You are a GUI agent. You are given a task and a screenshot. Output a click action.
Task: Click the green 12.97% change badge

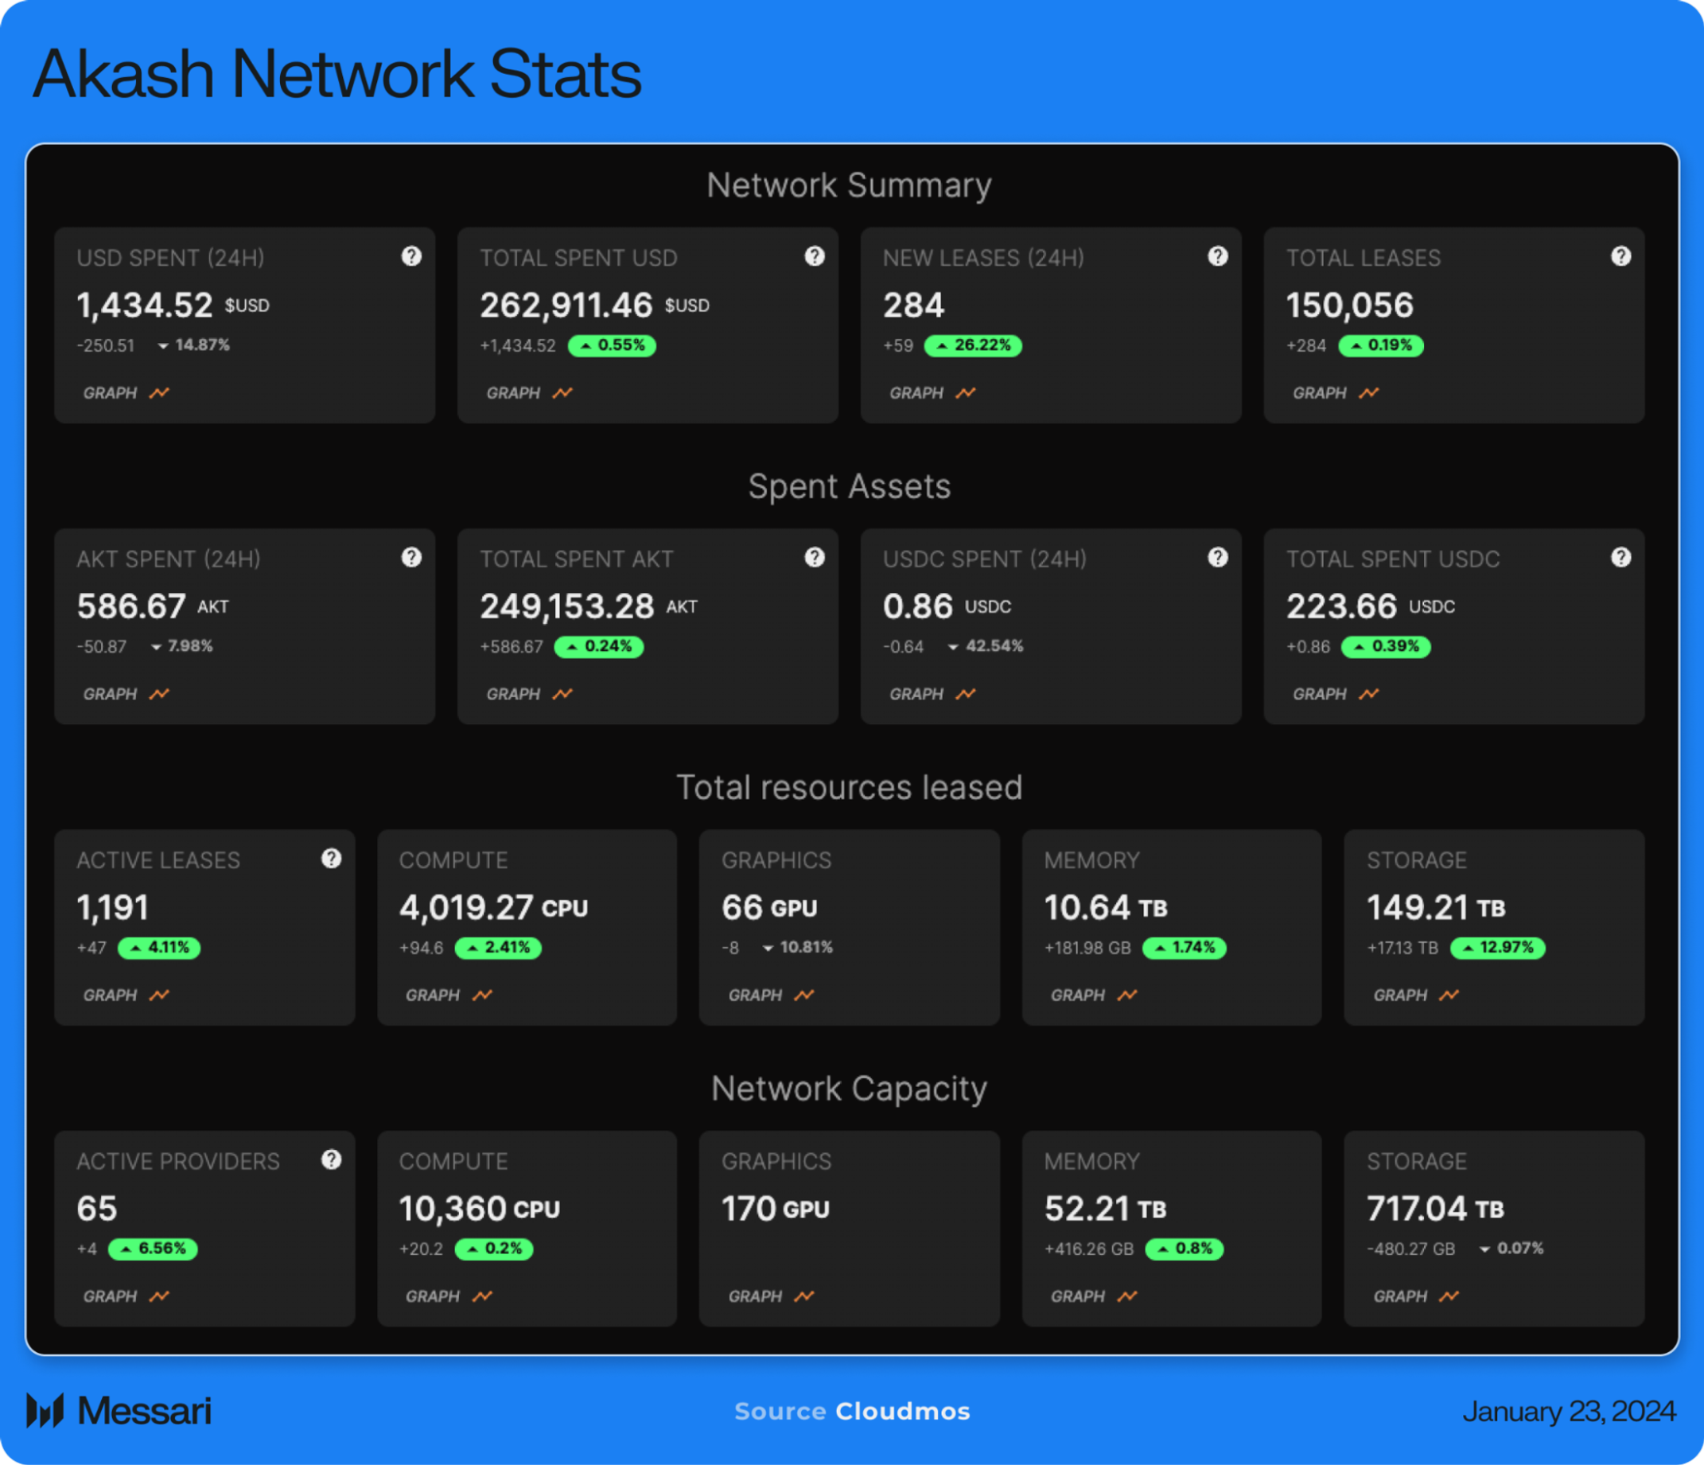point(1498,948)
